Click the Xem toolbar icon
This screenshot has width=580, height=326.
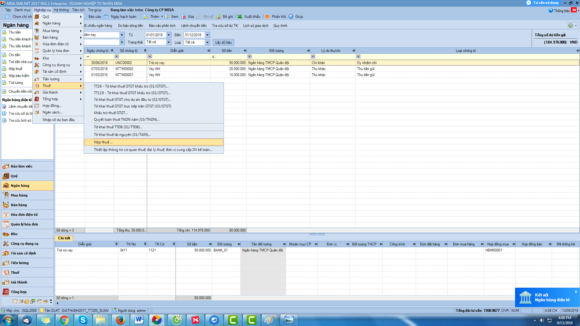pos(167,17)
